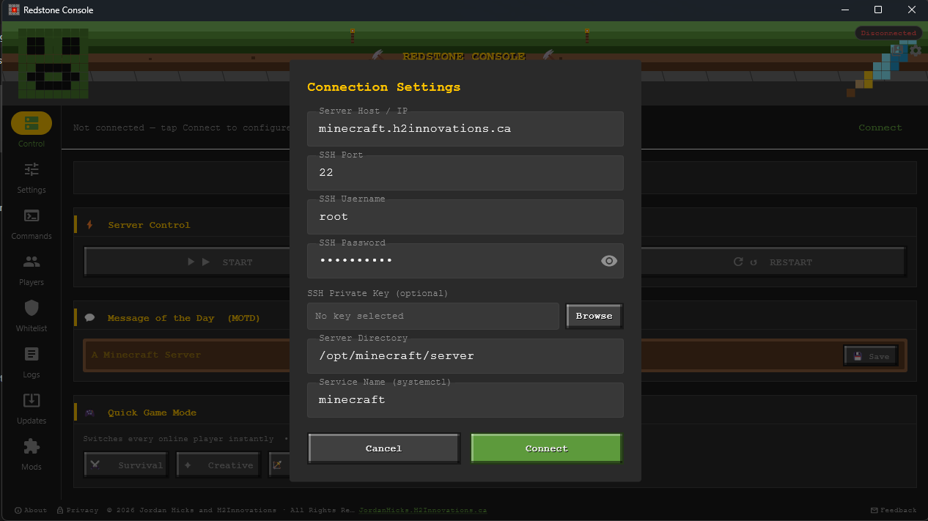Open the saved profiles icon beside the gear
928x521 pixels.
[896, 51]
